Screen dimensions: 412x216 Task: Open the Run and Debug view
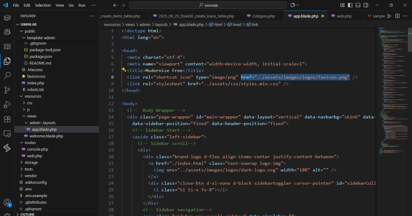point(7,105)
